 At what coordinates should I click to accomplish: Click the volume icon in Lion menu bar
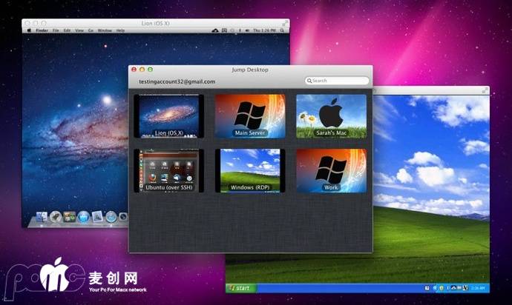tap(247, 30)
